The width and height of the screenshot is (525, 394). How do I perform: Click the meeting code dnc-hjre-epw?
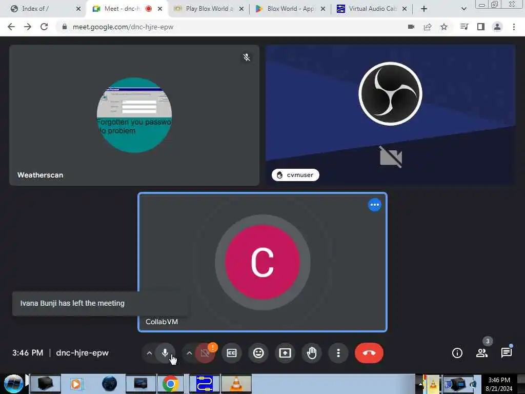pyautogui.click(x=83, y=353)
